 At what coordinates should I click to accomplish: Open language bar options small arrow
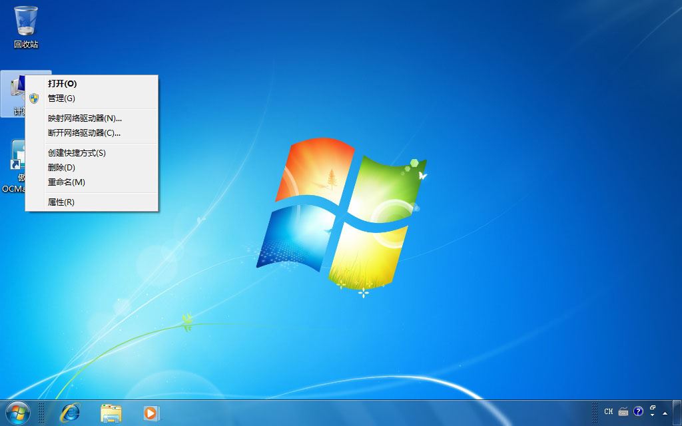tap(653, 415)
